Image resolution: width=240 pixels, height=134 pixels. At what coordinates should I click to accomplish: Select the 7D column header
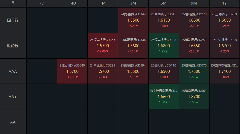42,3
